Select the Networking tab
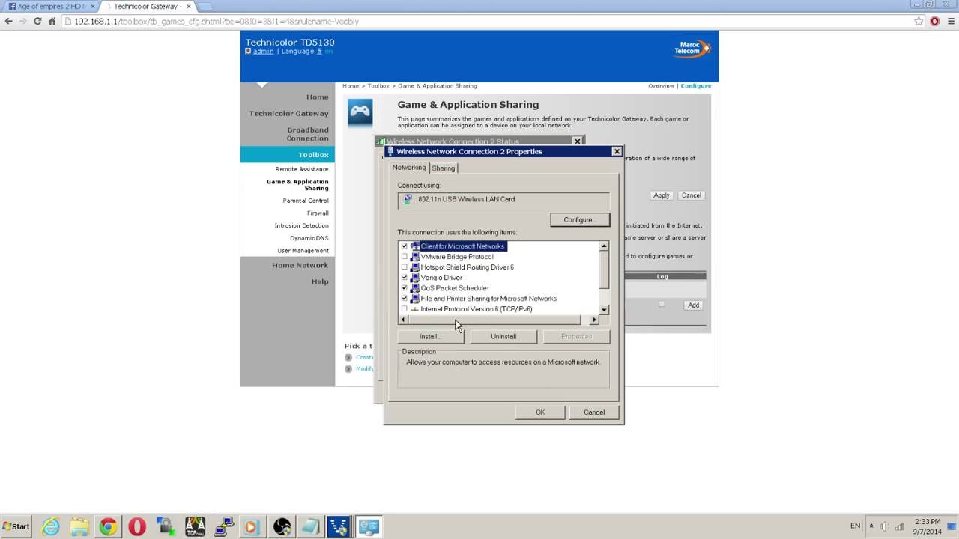Image resolution: width=959 pixels, height=539 pixels. click(409, 168)
